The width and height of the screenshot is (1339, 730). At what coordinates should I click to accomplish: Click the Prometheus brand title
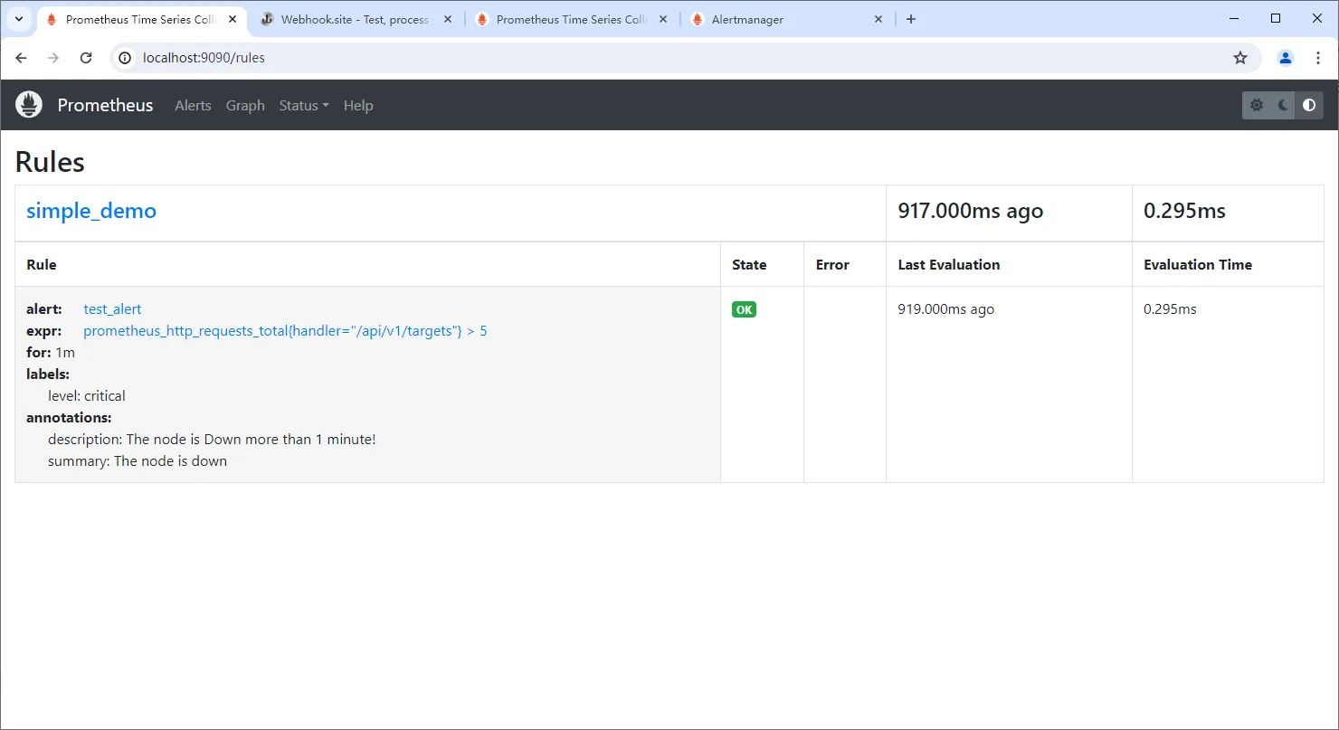[105, 105]
